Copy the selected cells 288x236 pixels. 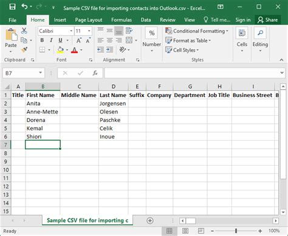click(x=24, y=40)
